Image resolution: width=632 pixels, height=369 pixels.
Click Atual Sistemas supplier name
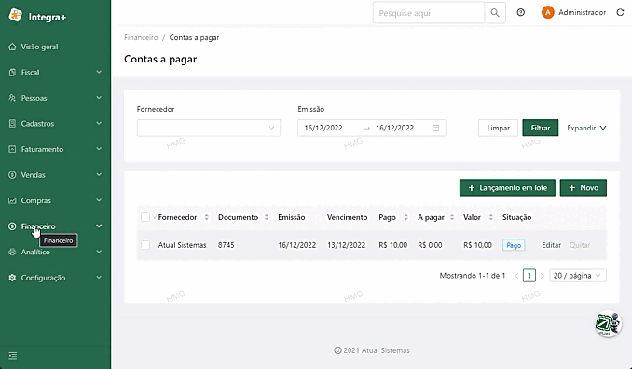tap(182, 245)
